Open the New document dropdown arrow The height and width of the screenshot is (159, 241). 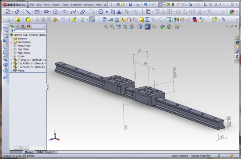114,5
